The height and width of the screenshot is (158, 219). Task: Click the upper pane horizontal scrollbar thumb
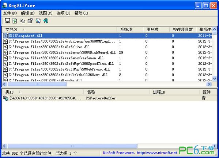[37, 84]
